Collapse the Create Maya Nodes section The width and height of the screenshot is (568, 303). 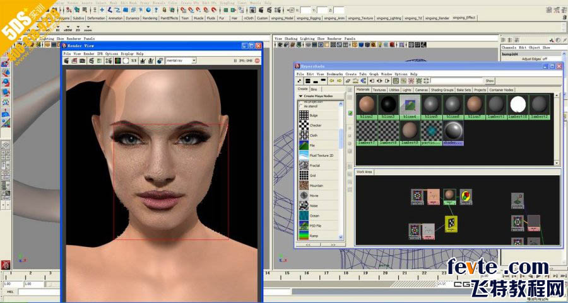click(301, 96)
